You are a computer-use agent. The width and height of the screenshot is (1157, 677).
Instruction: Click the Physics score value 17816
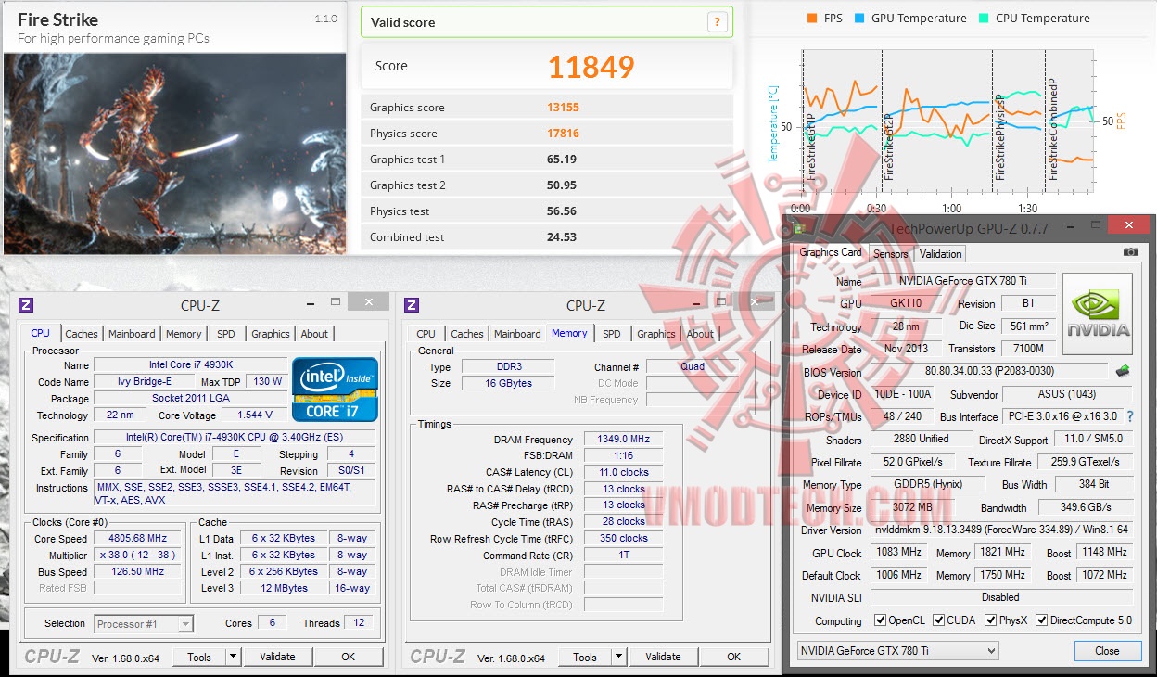pos(563,134)
